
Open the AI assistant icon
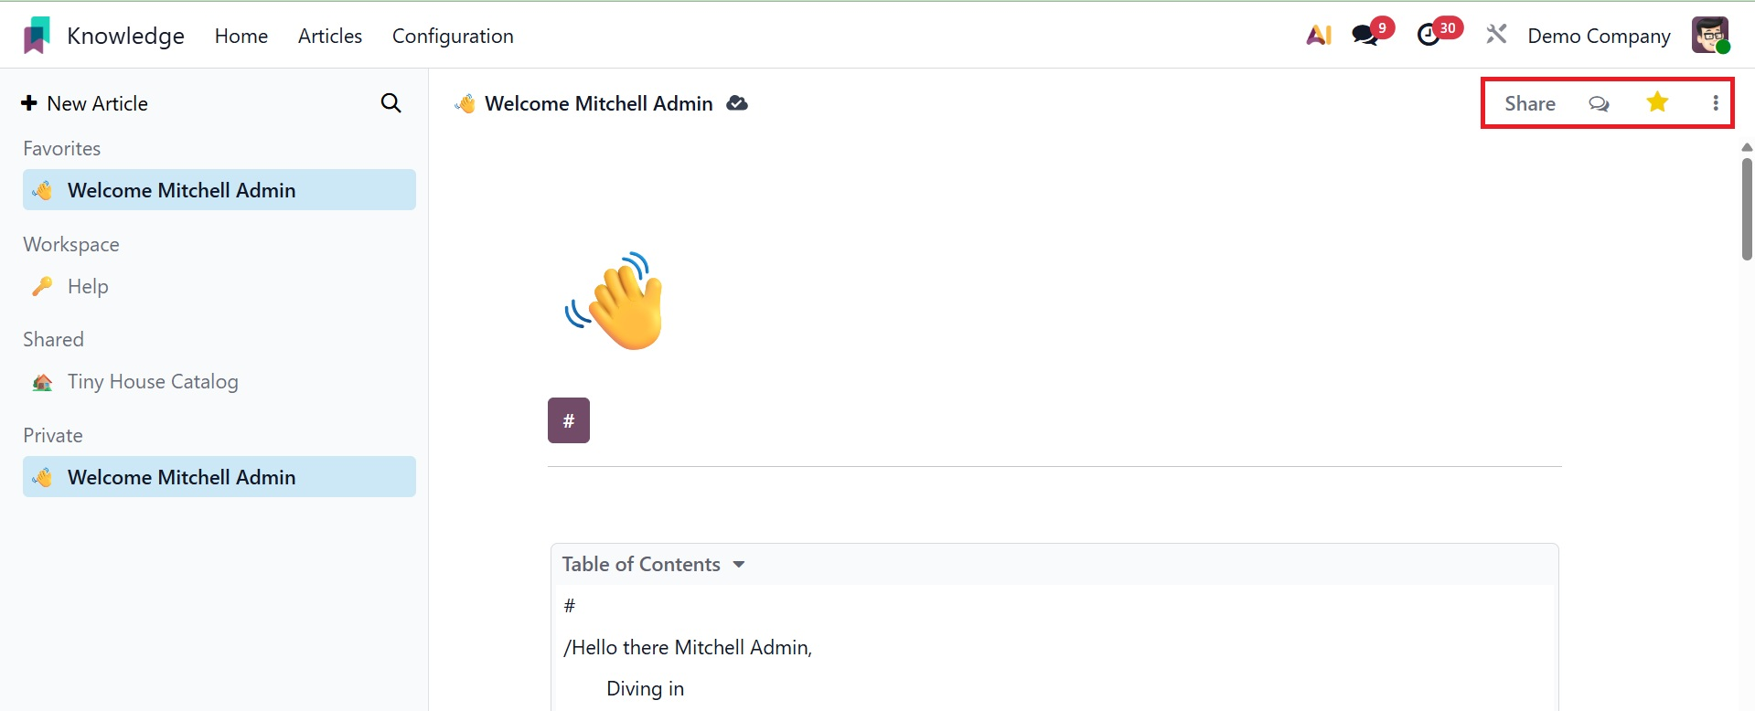[x=1318, y=36]
